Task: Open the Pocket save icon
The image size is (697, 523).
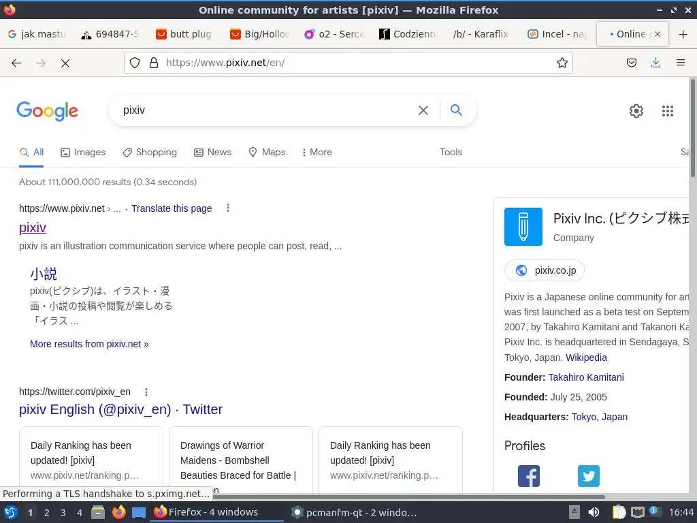Action: click(x=631, y=63)
